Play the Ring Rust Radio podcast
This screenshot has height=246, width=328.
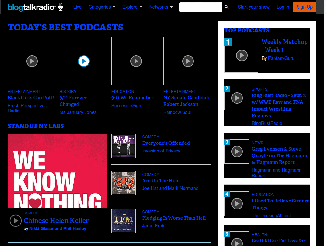tap(237, 98)
